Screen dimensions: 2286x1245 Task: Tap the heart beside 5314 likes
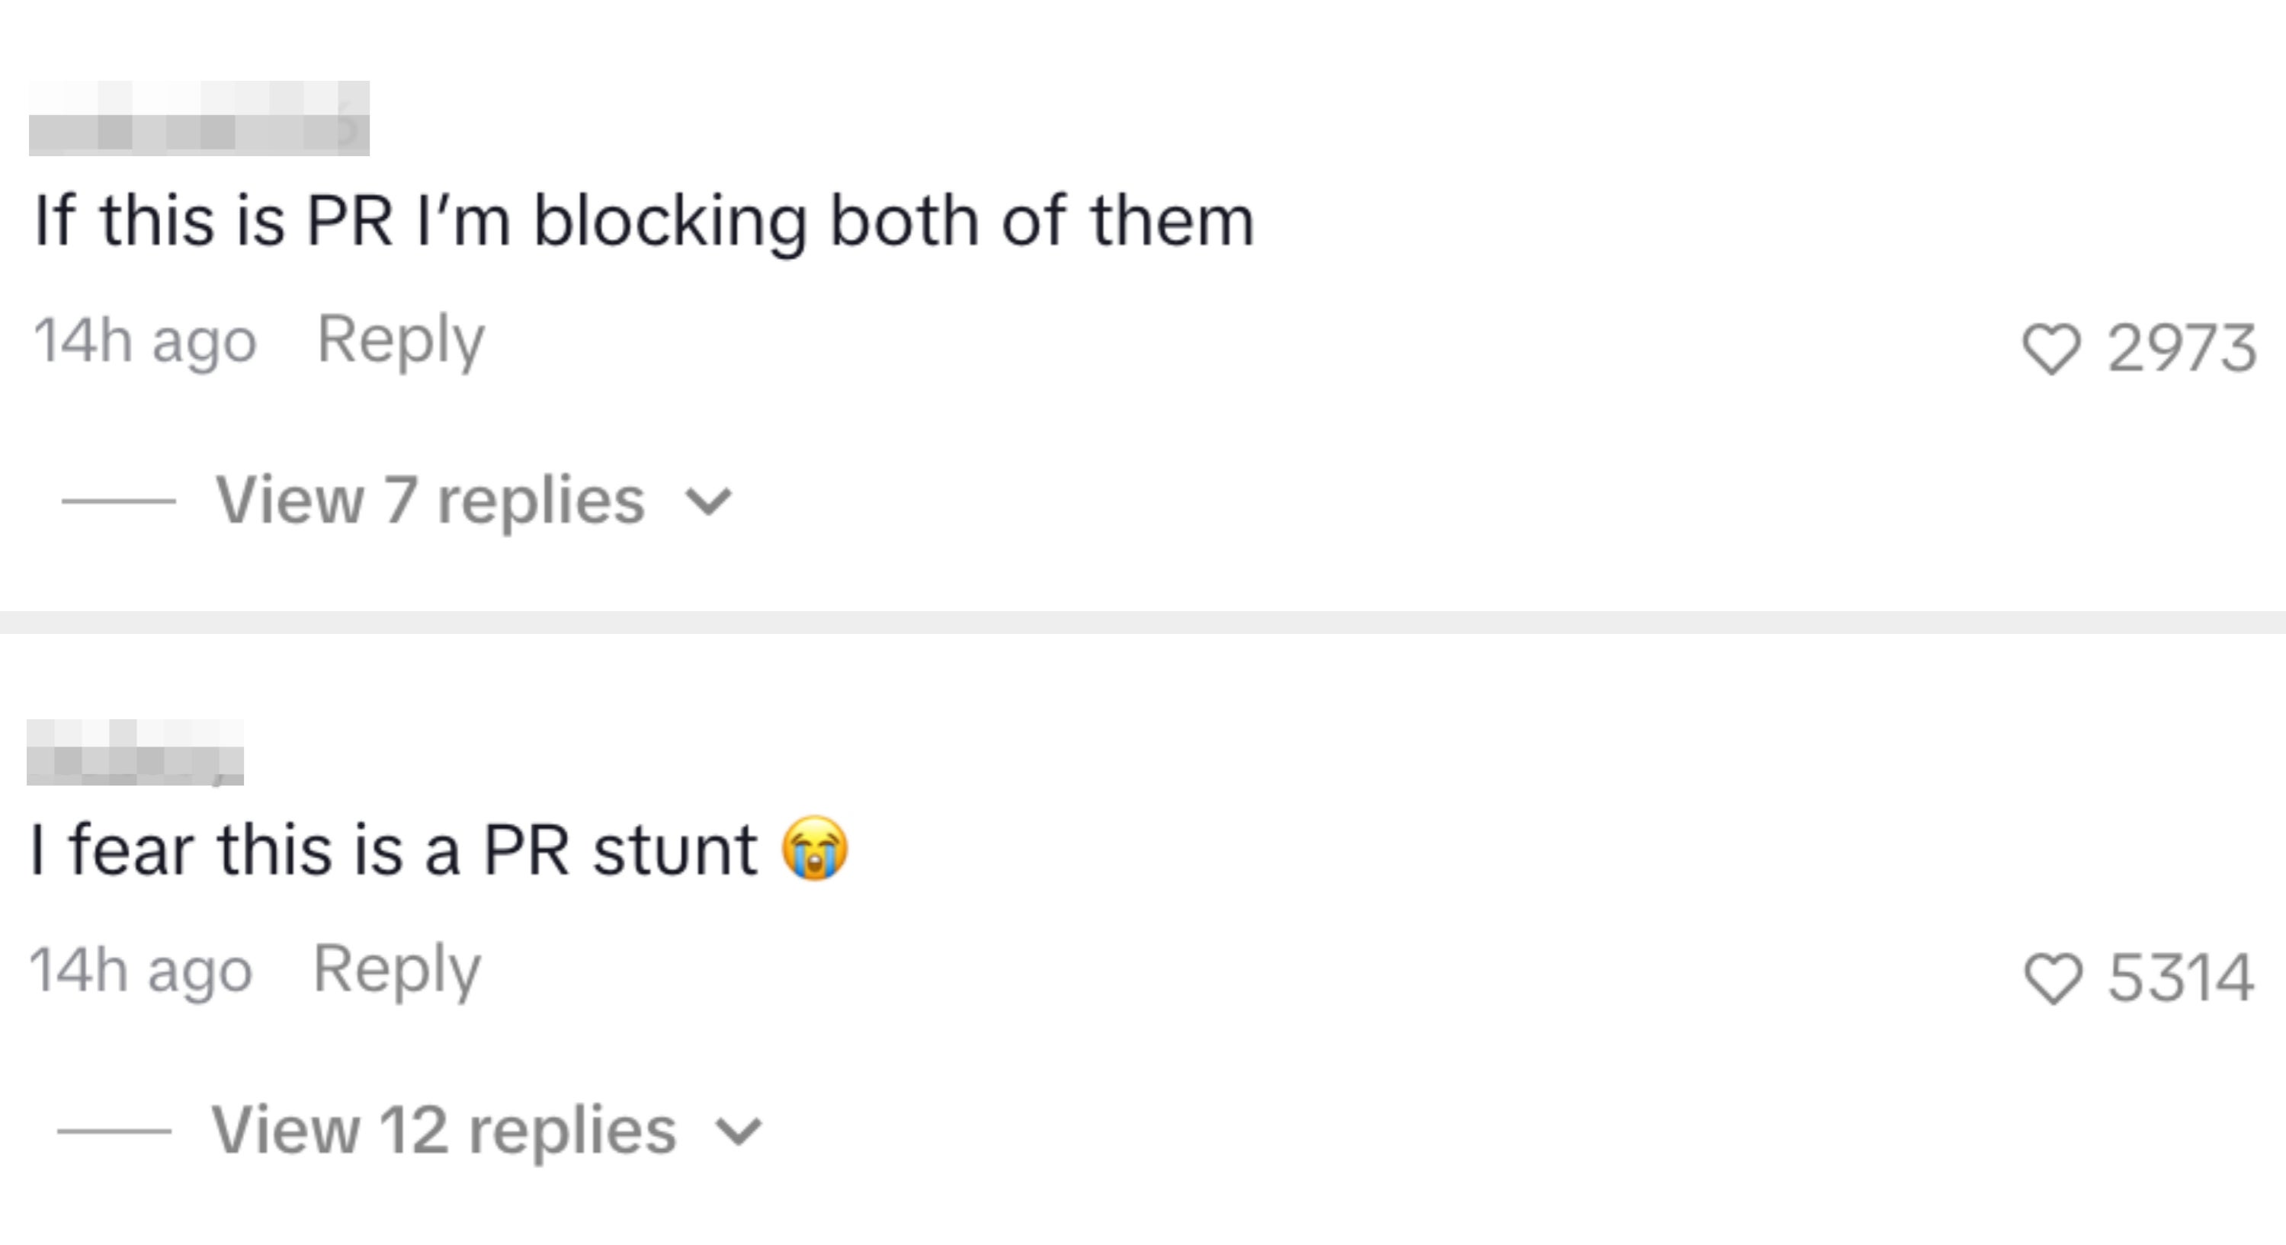2052,978
